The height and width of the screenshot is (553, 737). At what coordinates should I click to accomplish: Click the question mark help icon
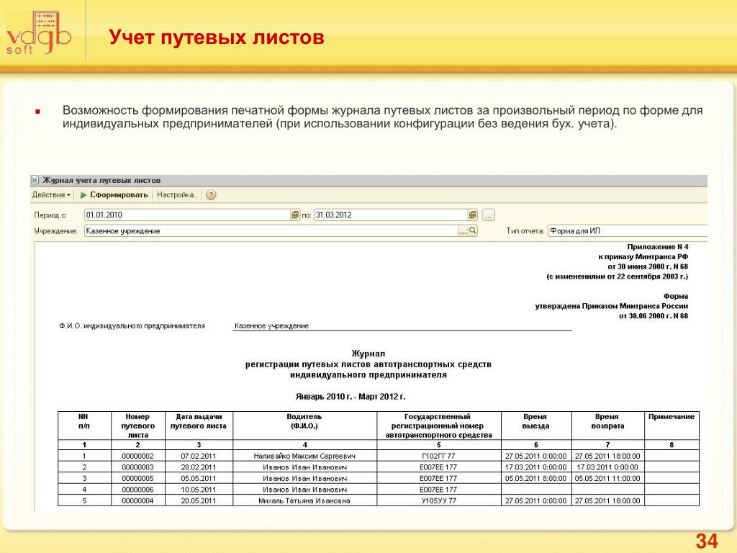tap(211, 194)
